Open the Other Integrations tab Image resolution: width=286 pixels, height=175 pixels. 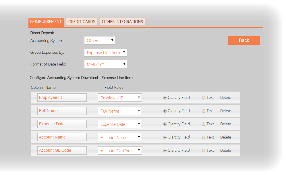(122, 22)
